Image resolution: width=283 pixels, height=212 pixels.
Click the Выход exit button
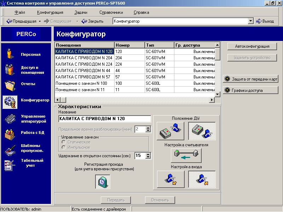pos(265,21)
